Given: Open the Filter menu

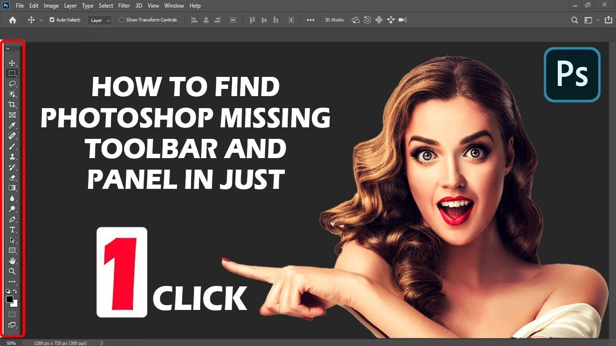Looking at the screenshot, I should click(124, 6).
